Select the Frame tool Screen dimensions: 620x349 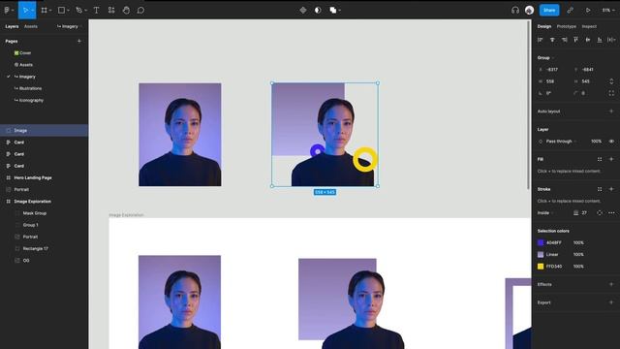[44, 11]
